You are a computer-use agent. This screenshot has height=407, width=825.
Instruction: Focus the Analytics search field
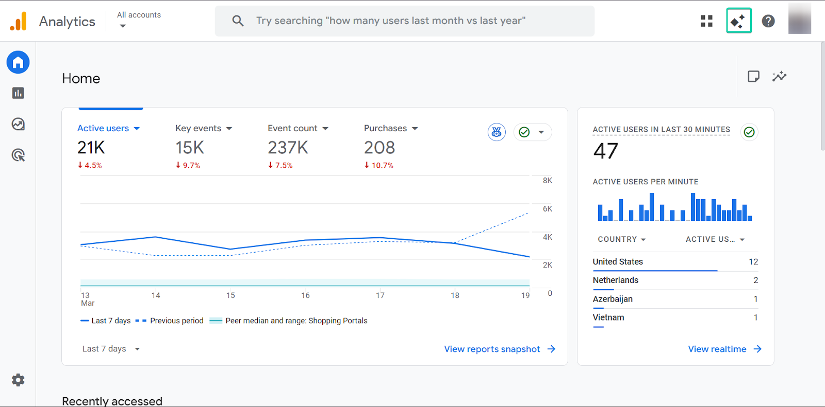pos(405,21)
